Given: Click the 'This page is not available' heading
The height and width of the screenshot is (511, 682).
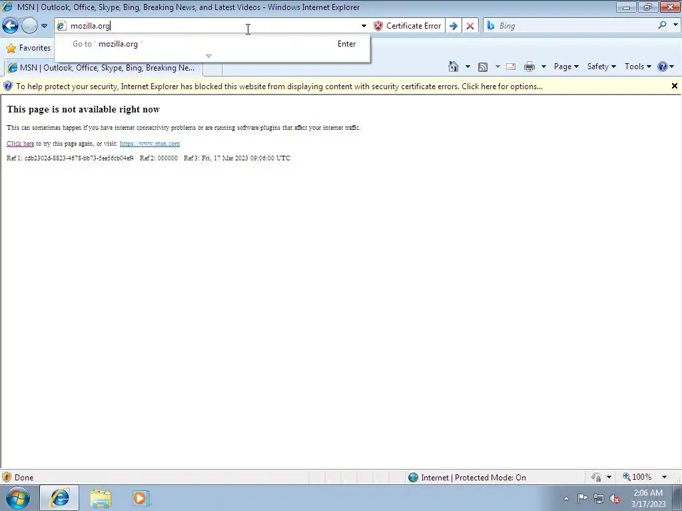Looking at the screenshot, I should [83, 110].
